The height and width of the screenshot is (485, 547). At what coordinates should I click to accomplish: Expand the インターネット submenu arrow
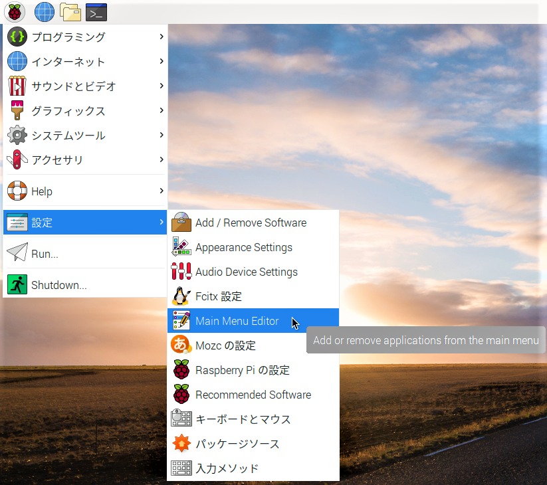[x=161, y=61]
